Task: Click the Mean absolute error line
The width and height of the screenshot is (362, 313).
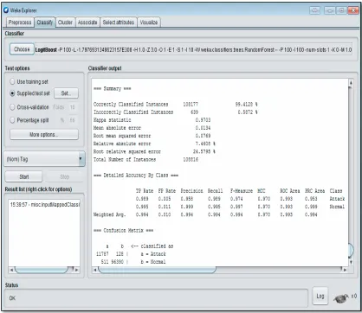Action: (152, 128)
